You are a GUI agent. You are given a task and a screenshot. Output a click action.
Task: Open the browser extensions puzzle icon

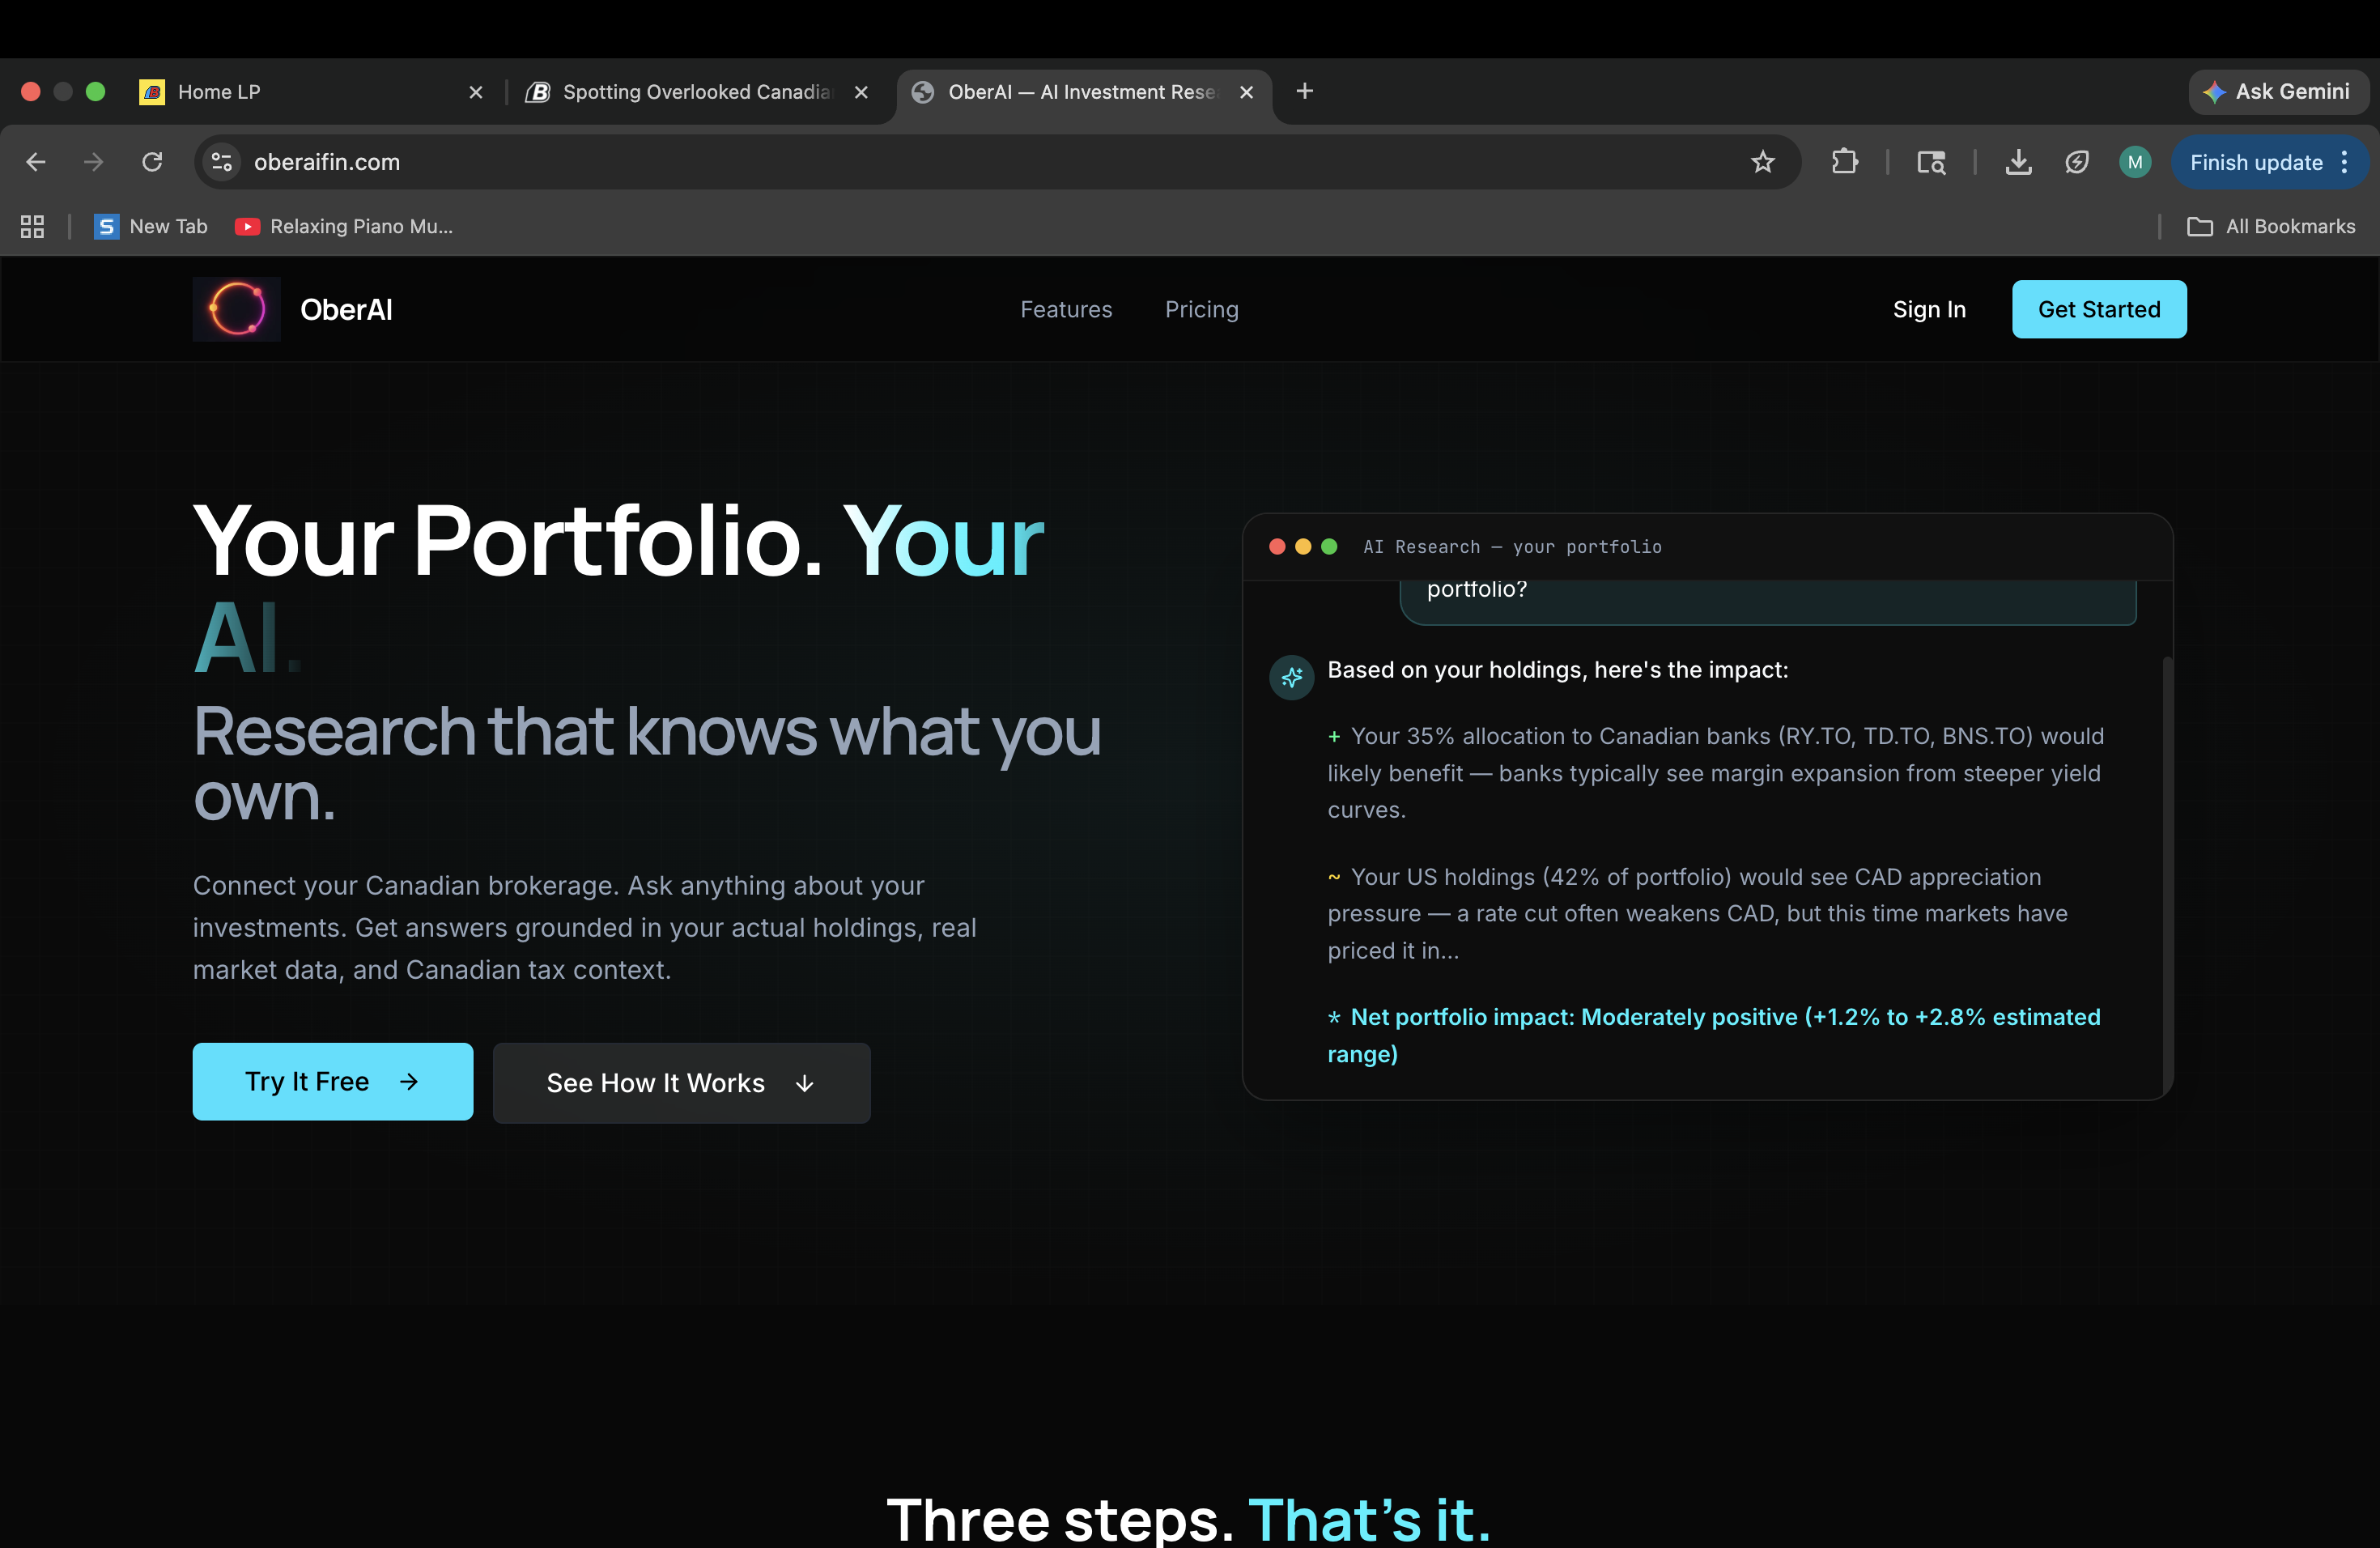coord(1844,162)
